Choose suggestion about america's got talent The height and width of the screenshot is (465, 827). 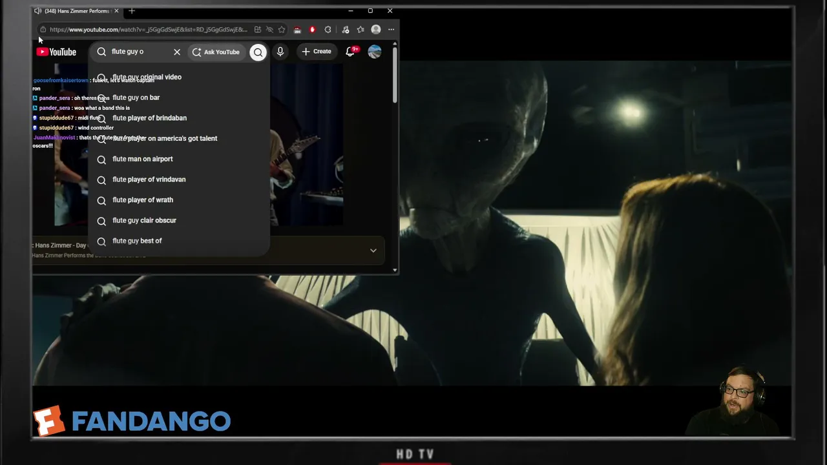[x=179, y=138]
